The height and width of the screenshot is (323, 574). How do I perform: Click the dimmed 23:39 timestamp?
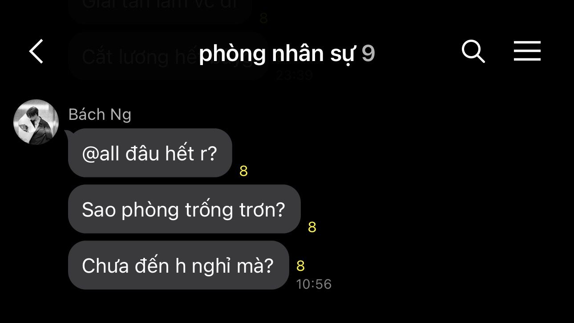pos(294,75)
